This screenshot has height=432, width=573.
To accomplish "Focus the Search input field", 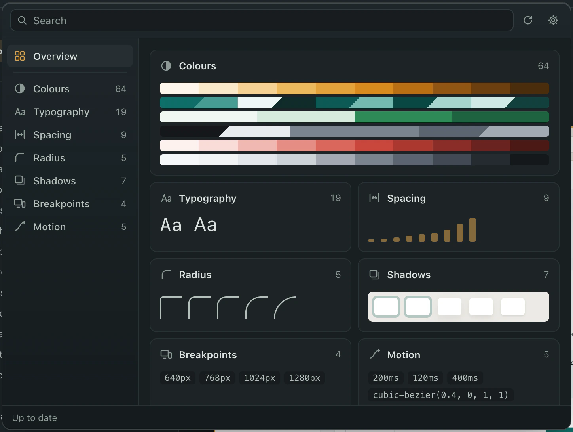I will point(262,20).
